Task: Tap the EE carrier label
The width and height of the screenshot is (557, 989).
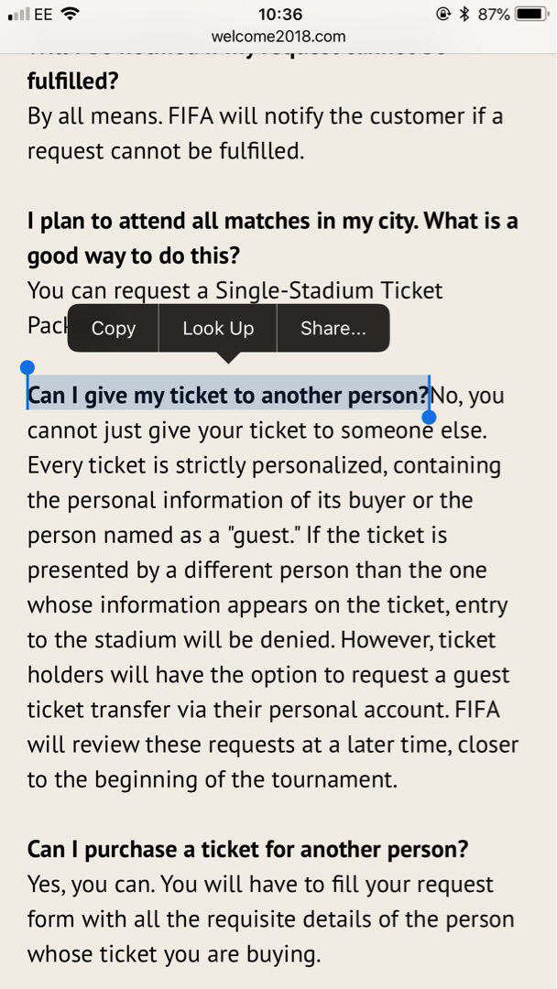Action: click(x=43, y=14)
